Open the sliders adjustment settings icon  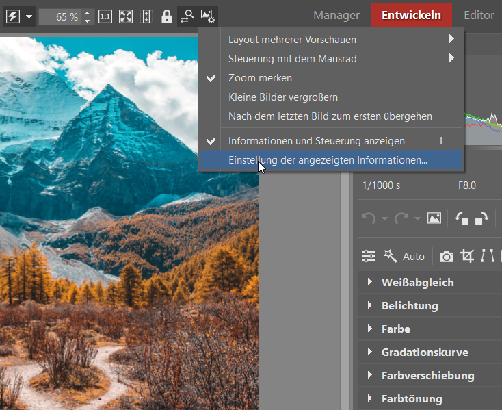pos(369,257)
